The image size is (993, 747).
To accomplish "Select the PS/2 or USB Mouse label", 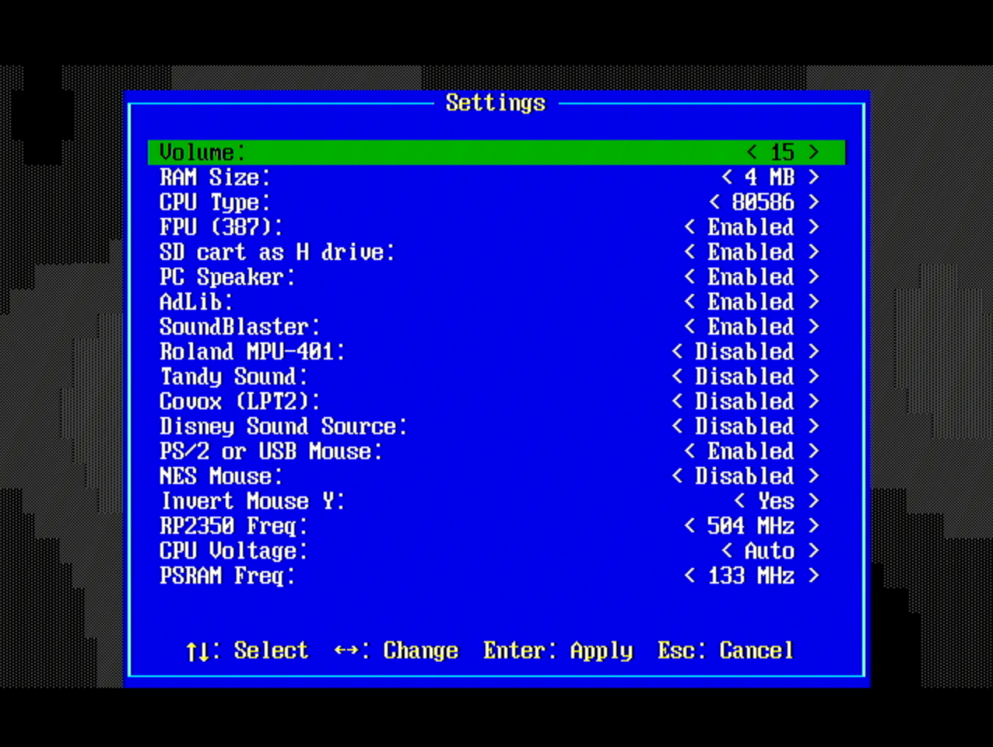I will (271, 451).
